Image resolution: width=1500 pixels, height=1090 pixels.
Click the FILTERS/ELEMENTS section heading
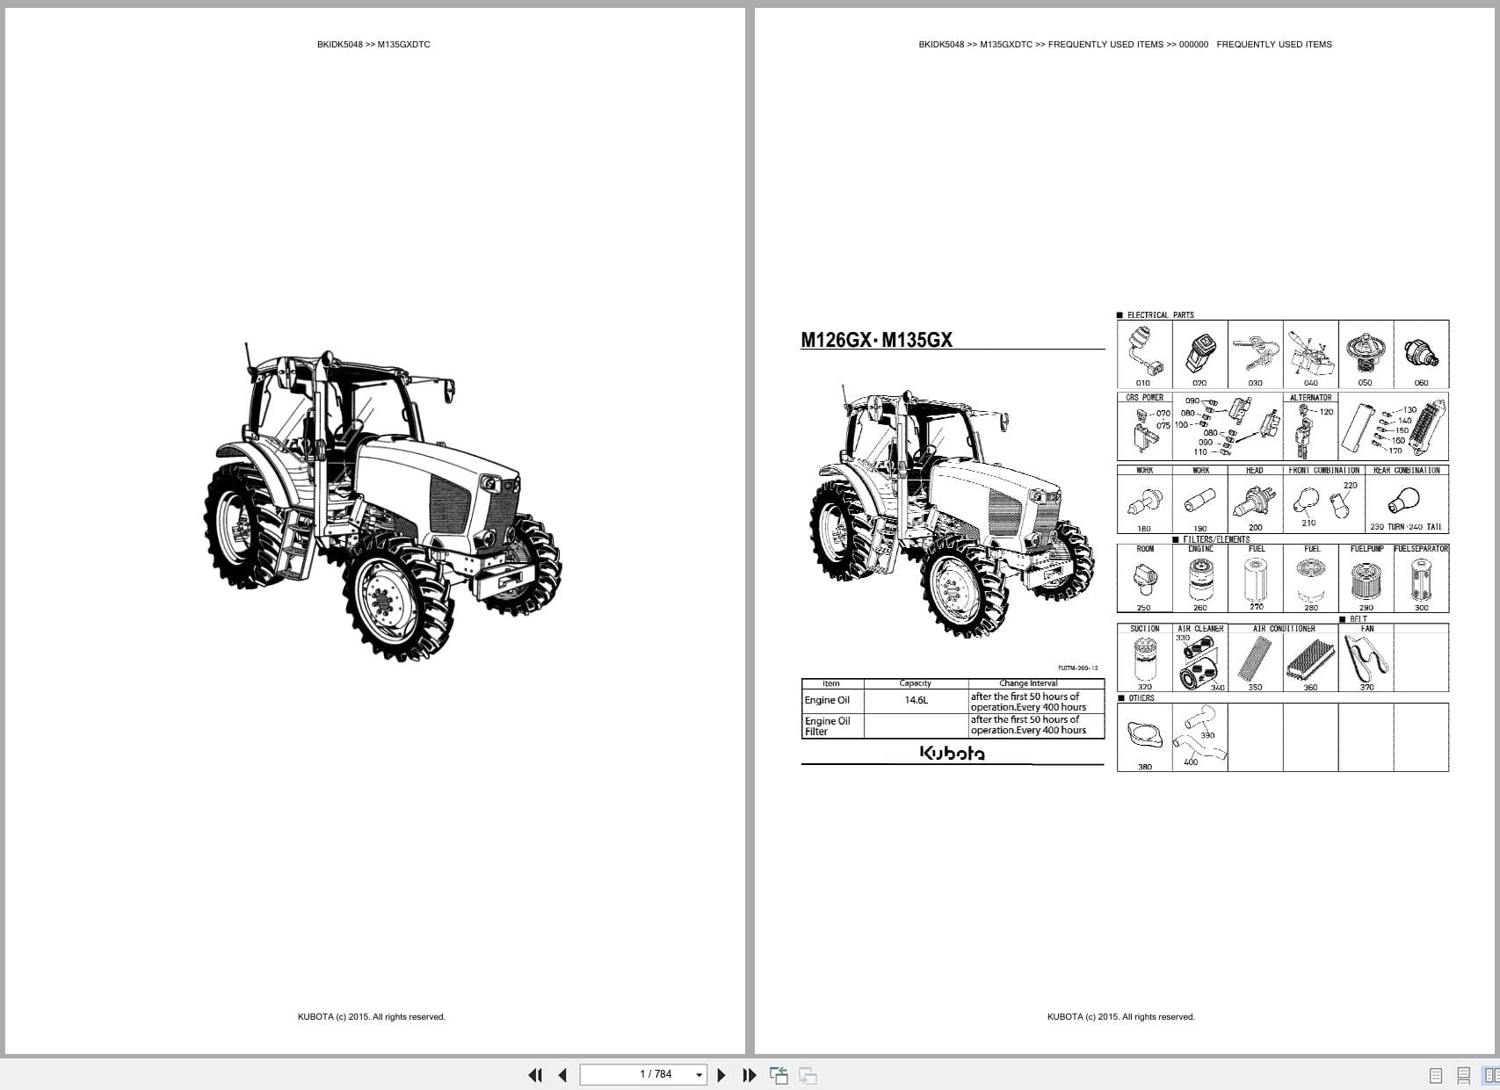pyautogui.click(x=1215, y=539)
